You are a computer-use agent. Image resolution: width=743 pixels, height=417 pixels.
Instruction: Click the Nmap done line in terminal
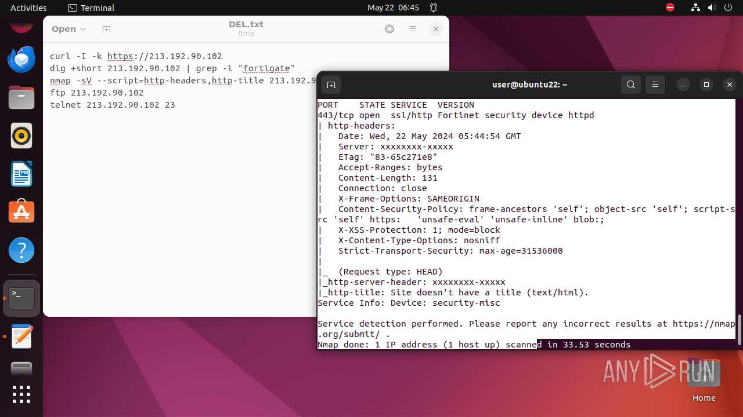(474, 345)
